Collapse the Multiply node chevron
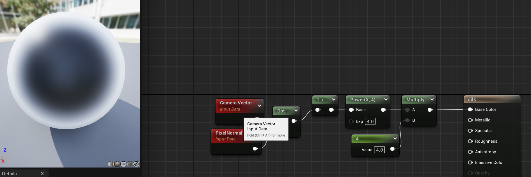Viewport: 531px width, 177px height. point(432,99)
